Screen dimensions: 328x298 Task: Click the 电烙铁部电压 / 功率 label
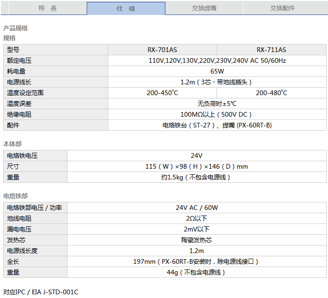coord(35,208)
